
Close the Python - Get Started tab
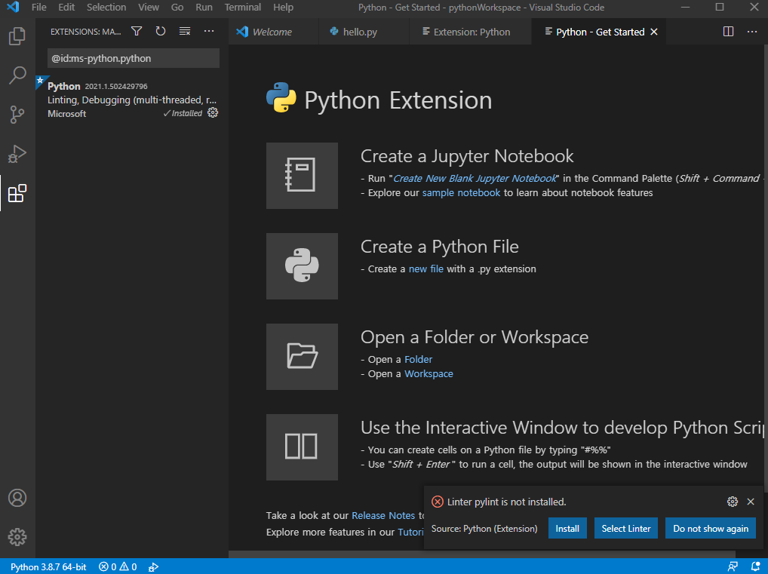pos(654,32)
